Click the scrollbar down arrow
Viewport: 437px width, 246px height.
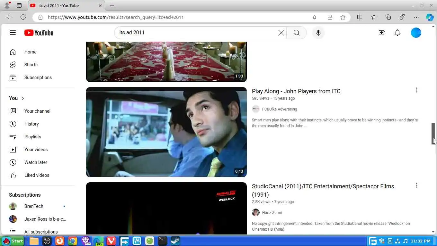point(433,232)
